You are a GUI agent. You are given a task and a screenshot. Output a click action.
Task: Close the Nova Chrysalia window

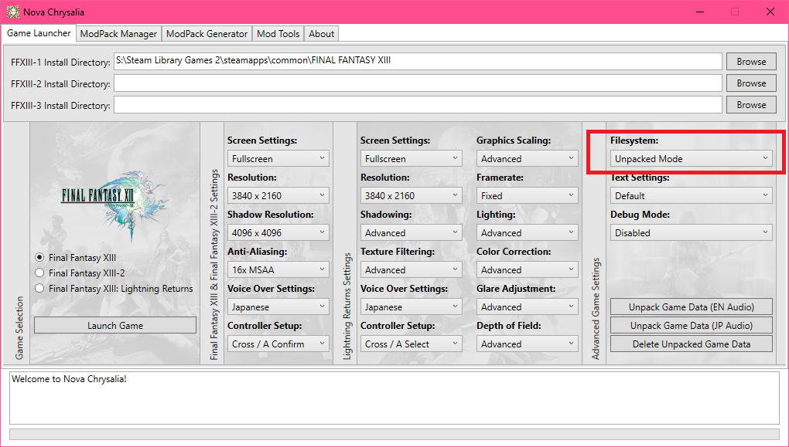click(x=770, y=12)
